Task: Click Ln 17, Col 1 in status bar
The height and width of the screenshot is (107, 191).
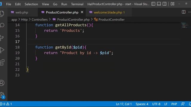Action: (x=124, y=104)
